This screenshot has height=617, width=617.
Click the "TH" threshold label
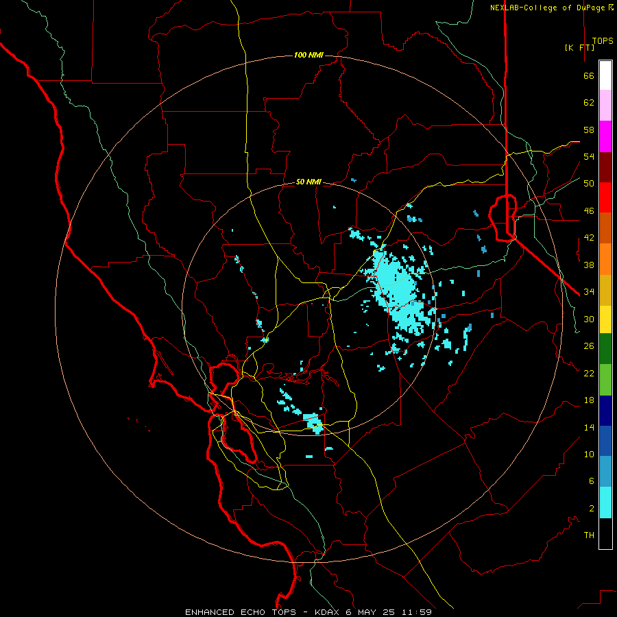[589, 535]
